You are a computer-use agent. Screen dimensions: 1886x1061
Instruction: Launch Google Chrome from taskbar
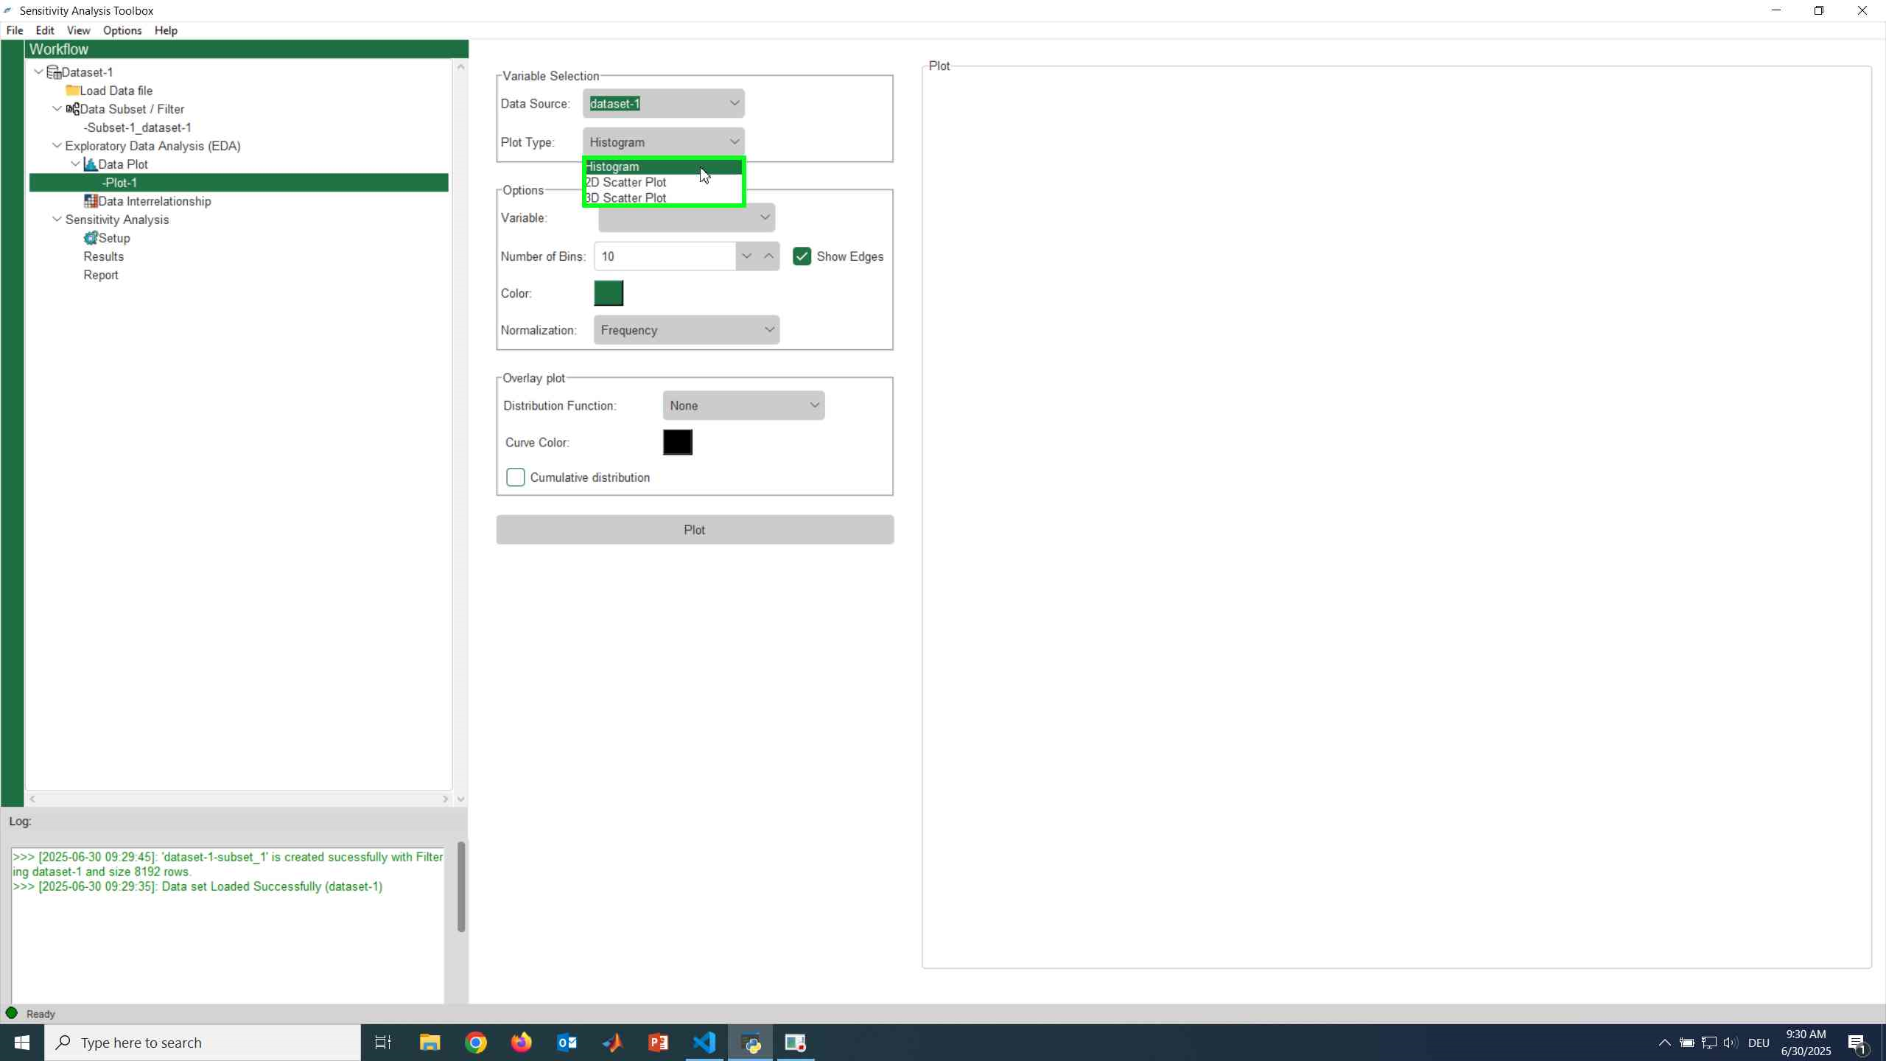(x=476, y=1043)
